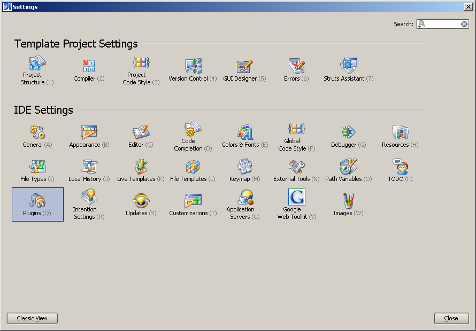The width and height of the screenshot is (476, 331).
Task: Close the Settings window via title bar X
Action: coord(469,6)
